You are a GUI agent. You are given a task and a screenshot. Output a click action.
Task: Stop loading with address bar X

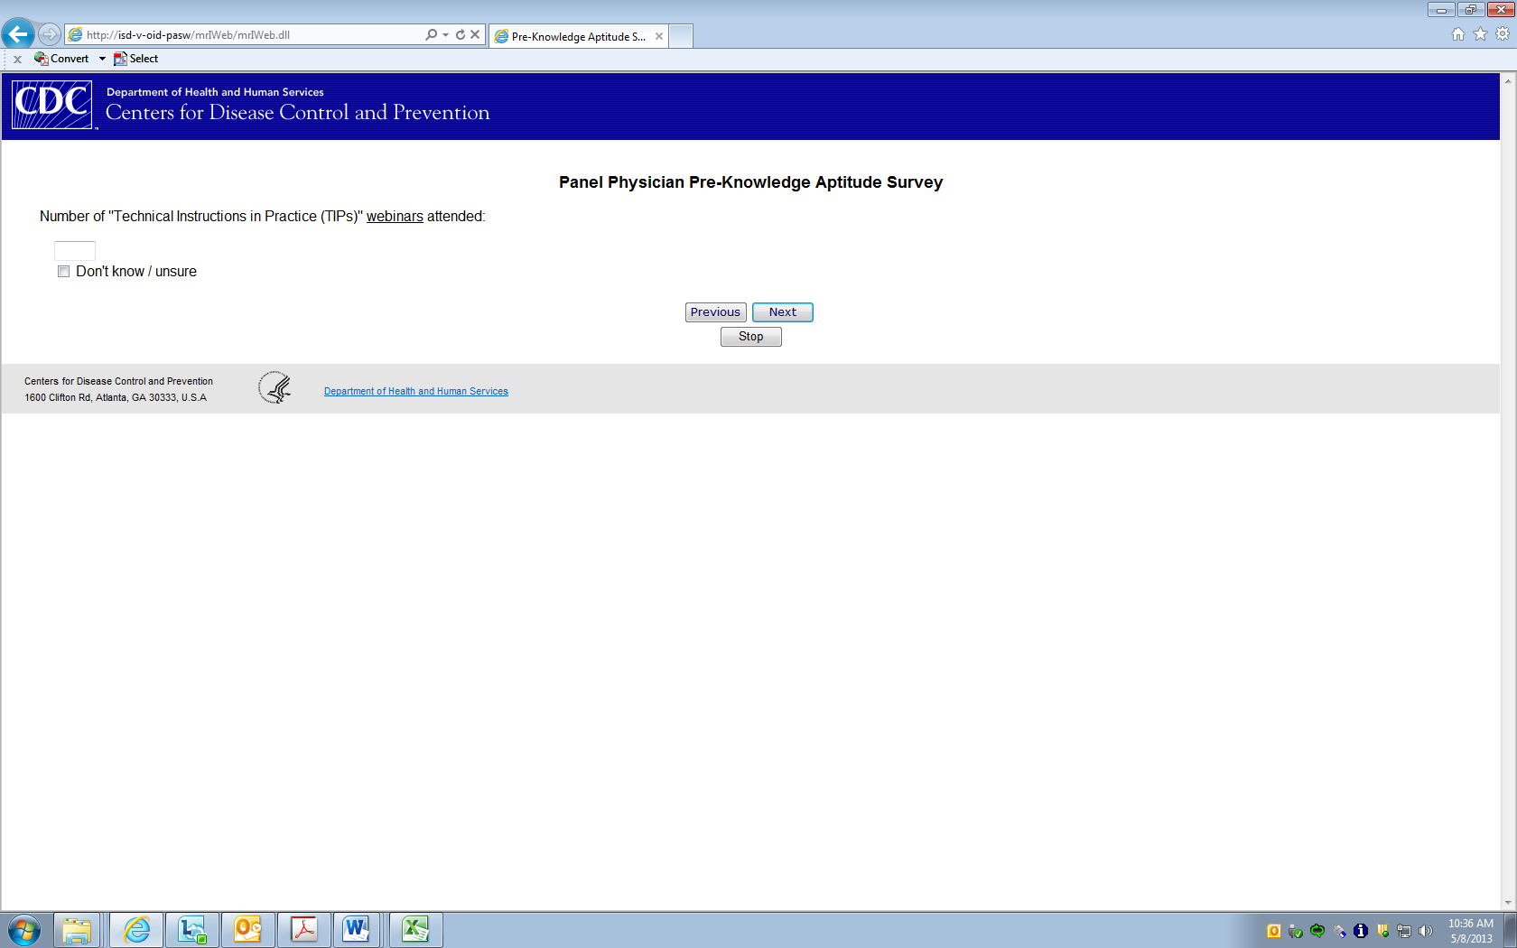475,34
